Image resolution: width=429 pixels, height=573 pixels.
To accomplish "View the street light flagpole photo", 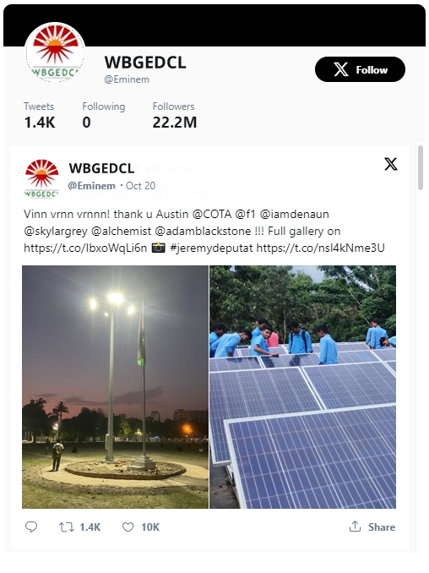I will 116,387.
